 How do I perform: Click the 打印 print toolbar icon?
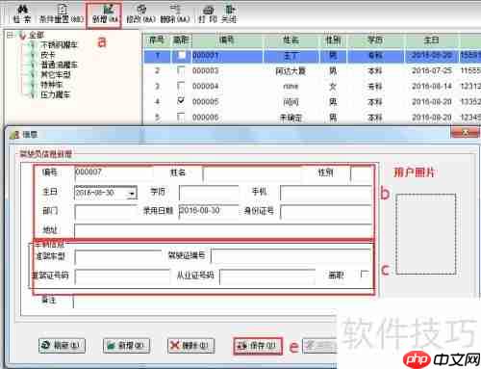(208, 14)
